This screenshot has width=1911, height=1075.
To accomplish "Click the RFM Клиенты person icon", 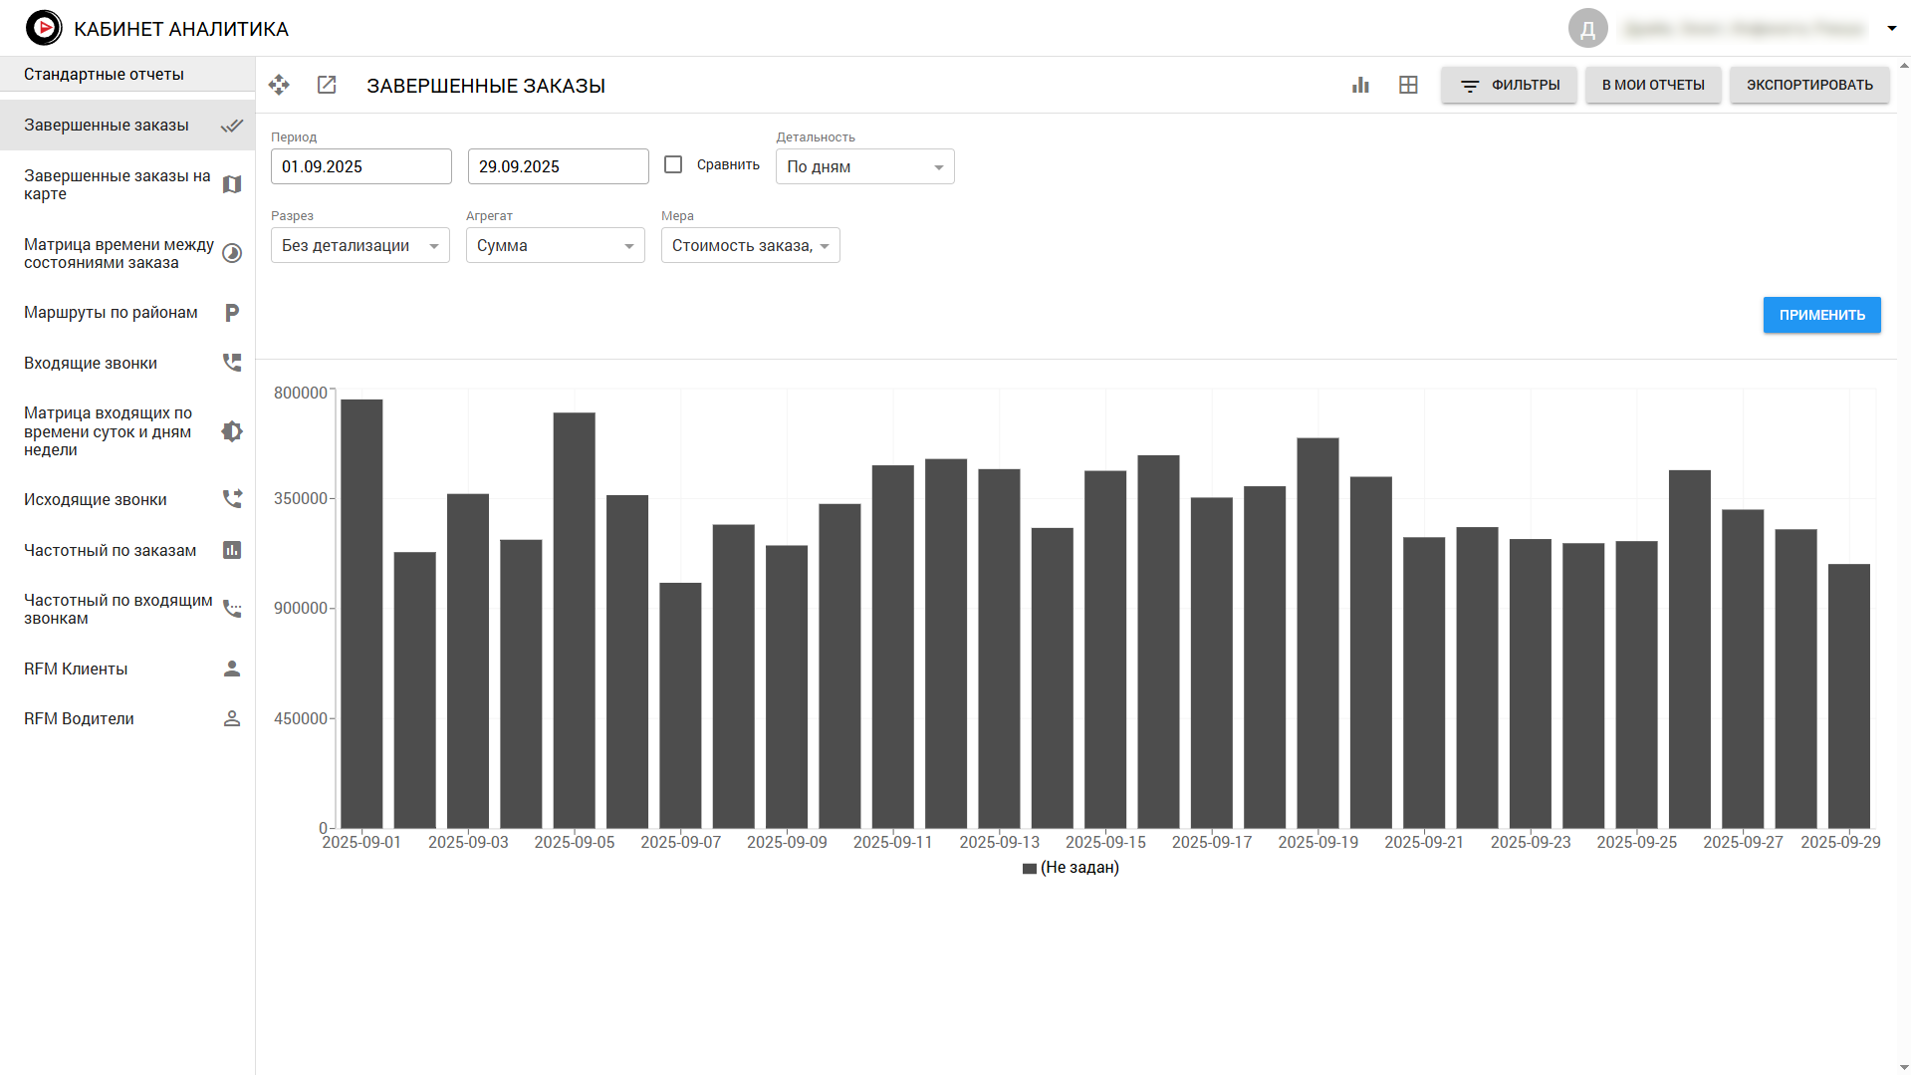I will [232, 669].
